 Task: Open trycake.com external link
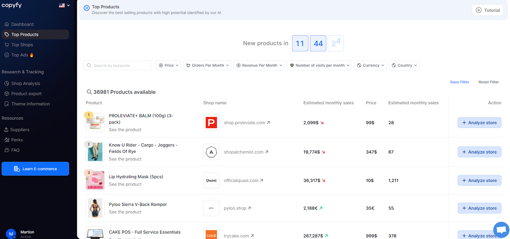239,236
